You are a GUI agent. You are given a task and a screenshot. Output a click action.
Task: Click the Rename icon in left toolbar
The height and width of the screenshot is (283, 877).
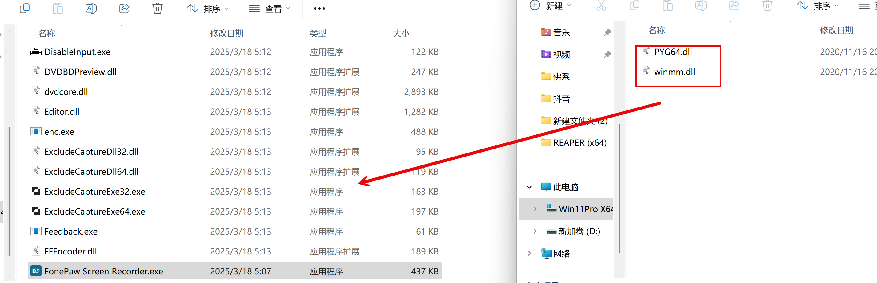(91, 8)
